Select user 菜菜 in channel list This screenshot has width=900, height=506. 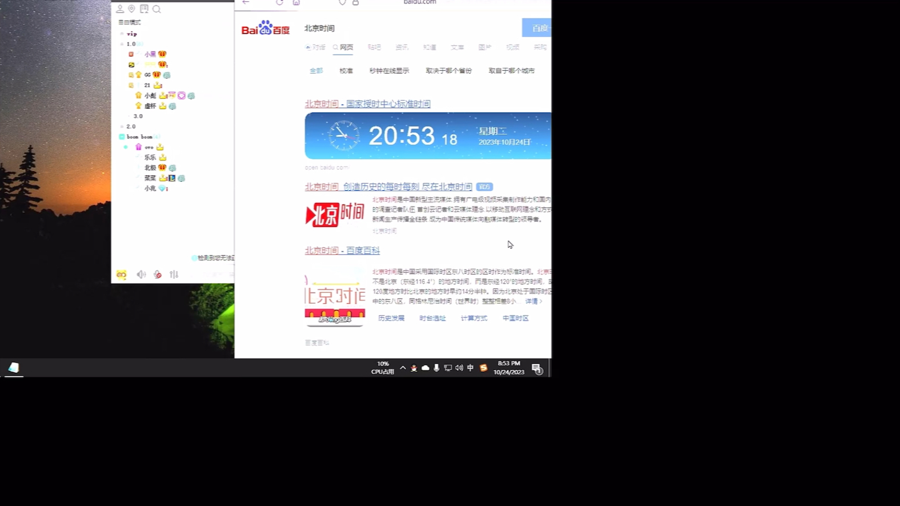150,178
